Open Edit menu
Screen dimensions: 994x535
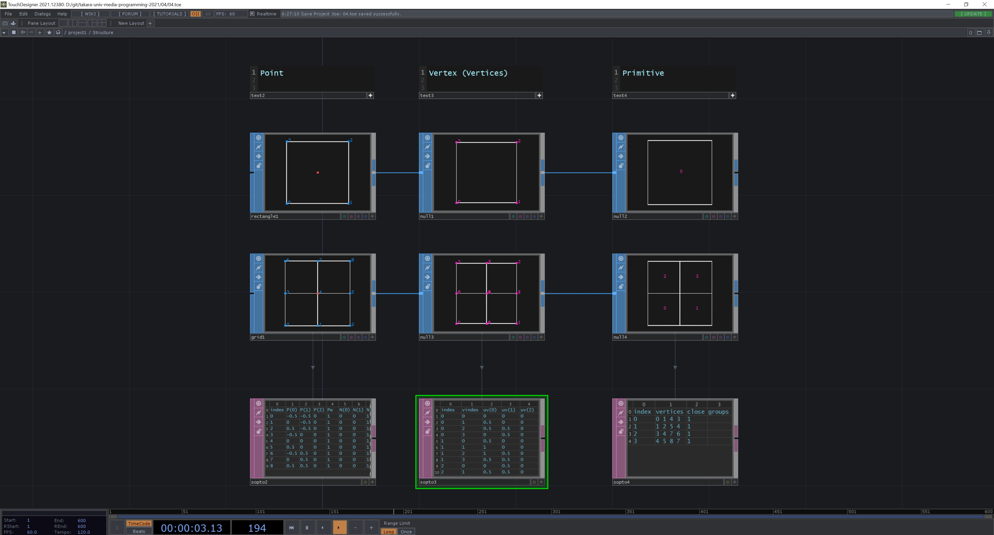point(24,13)
